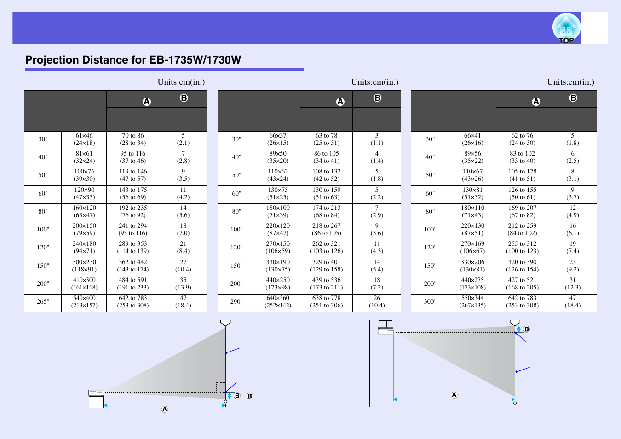Click the 66×37 (26×15) cell
Image resolution: width=621 pixels, height=439 pixels.
[x=278, y=139]
